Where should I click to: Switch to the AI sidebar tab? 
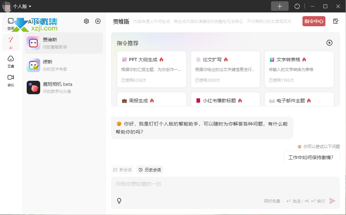[x=10, y=43]
